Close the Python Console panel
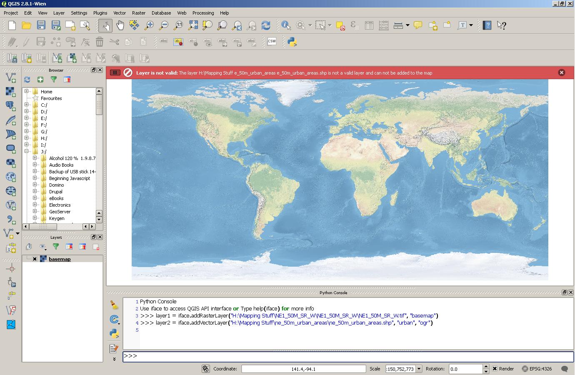575x375 pixels. tap(570, 292)
